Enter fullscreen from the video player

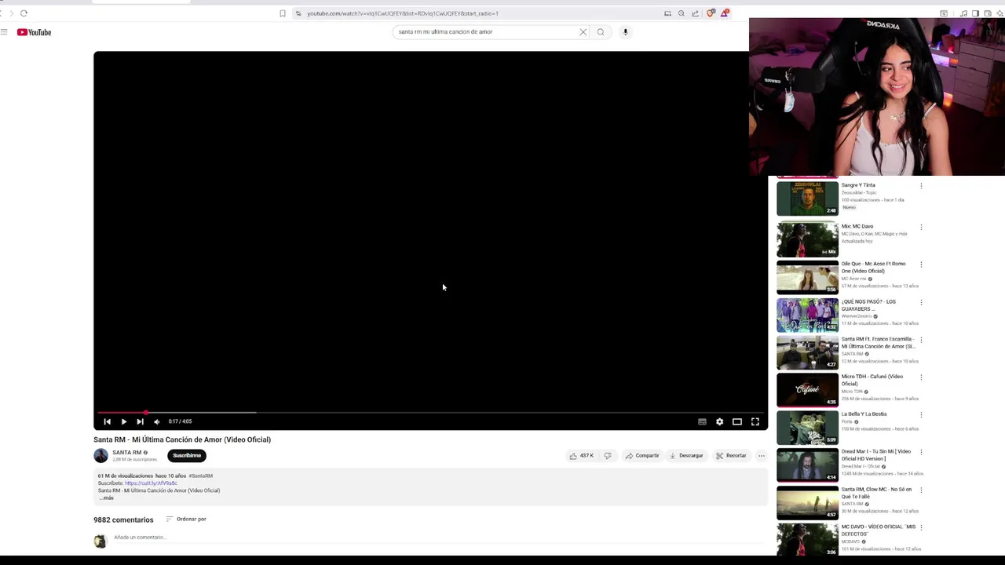coord(755,421)
